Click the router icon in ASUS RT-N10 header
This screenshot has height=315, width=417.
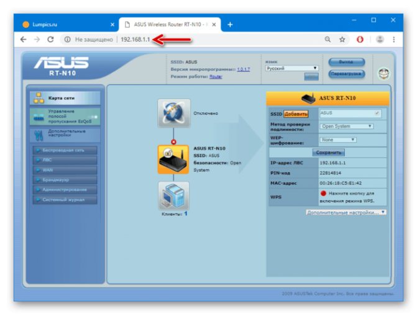(308, 98)
